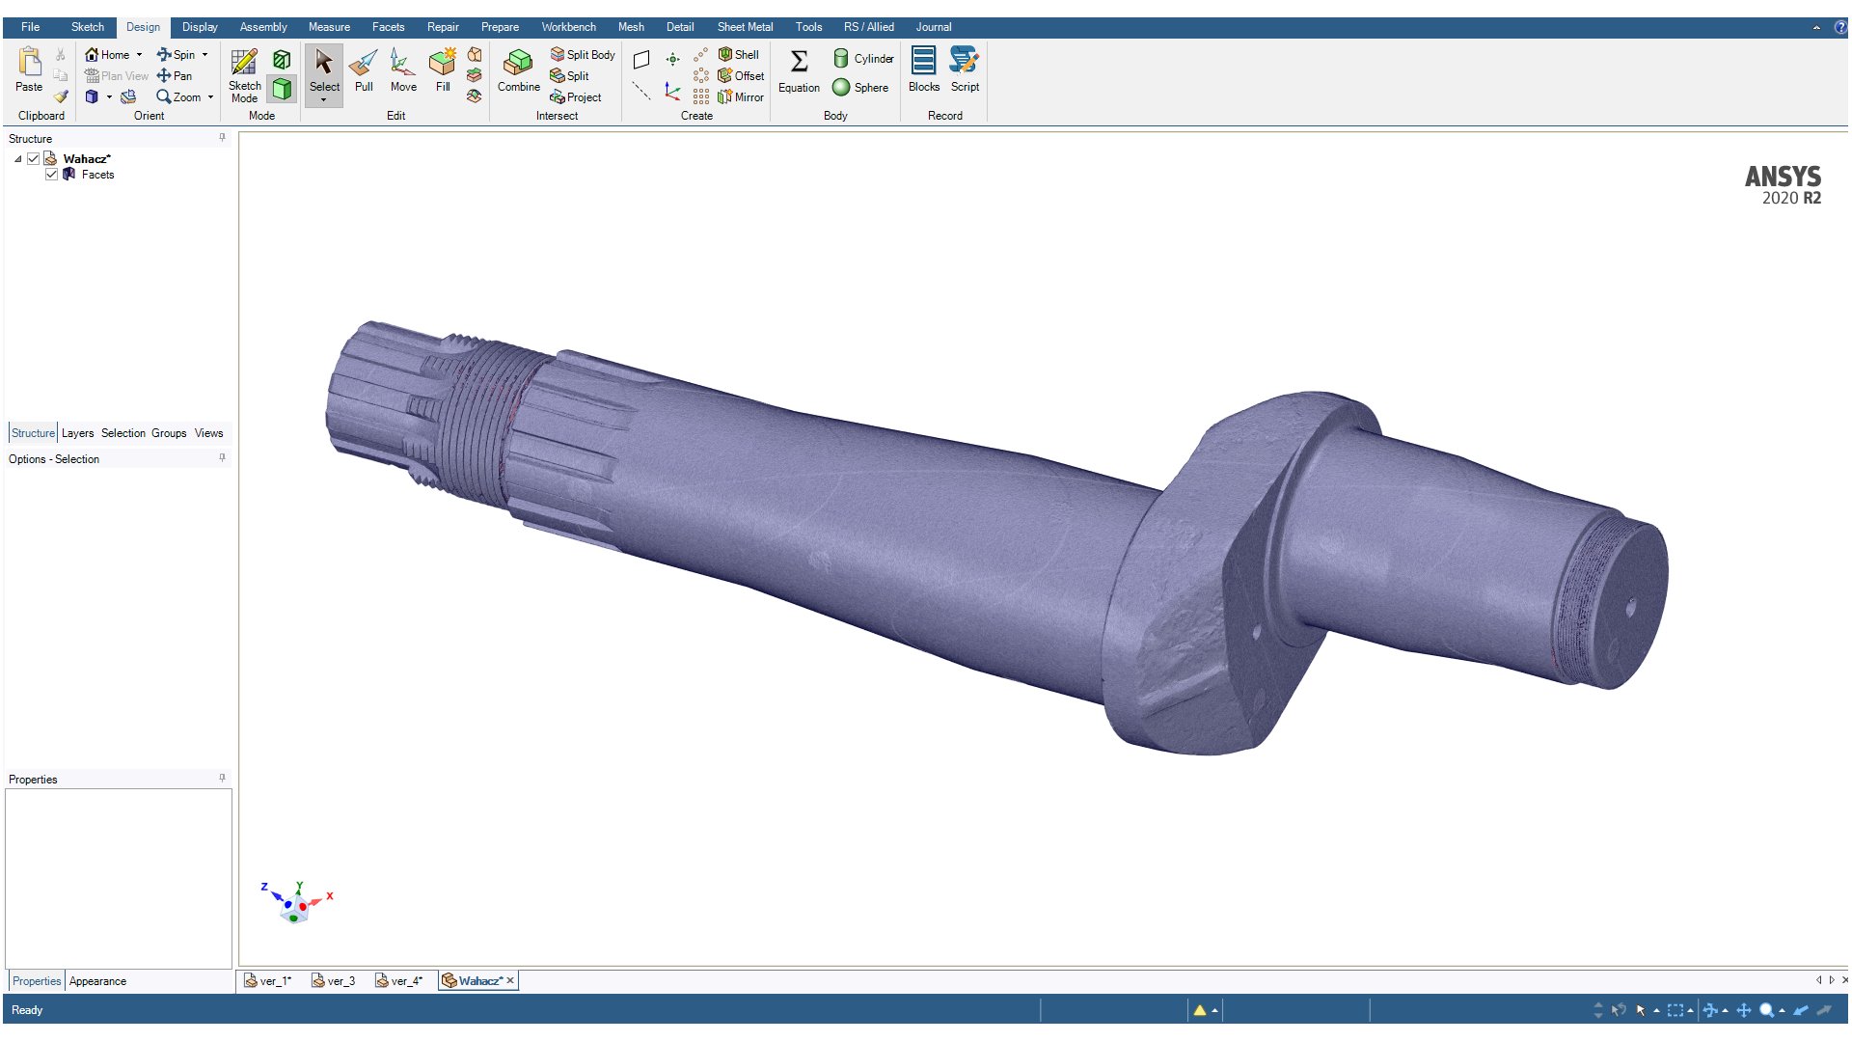Click the Mirror tool

(x=741, y=97)
